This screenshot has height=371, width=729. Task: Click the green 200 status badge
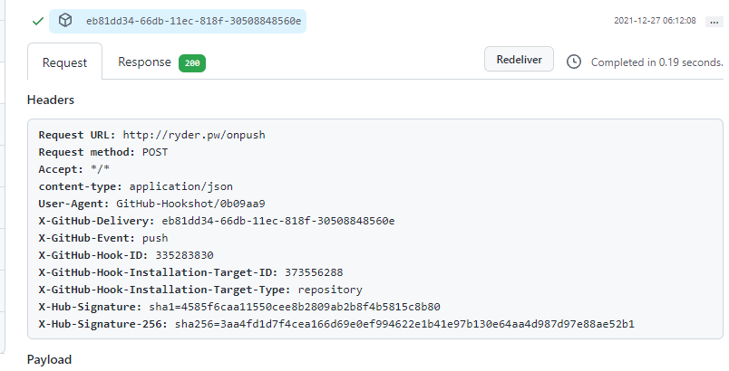pyautogui.click(x=191, y=63)
